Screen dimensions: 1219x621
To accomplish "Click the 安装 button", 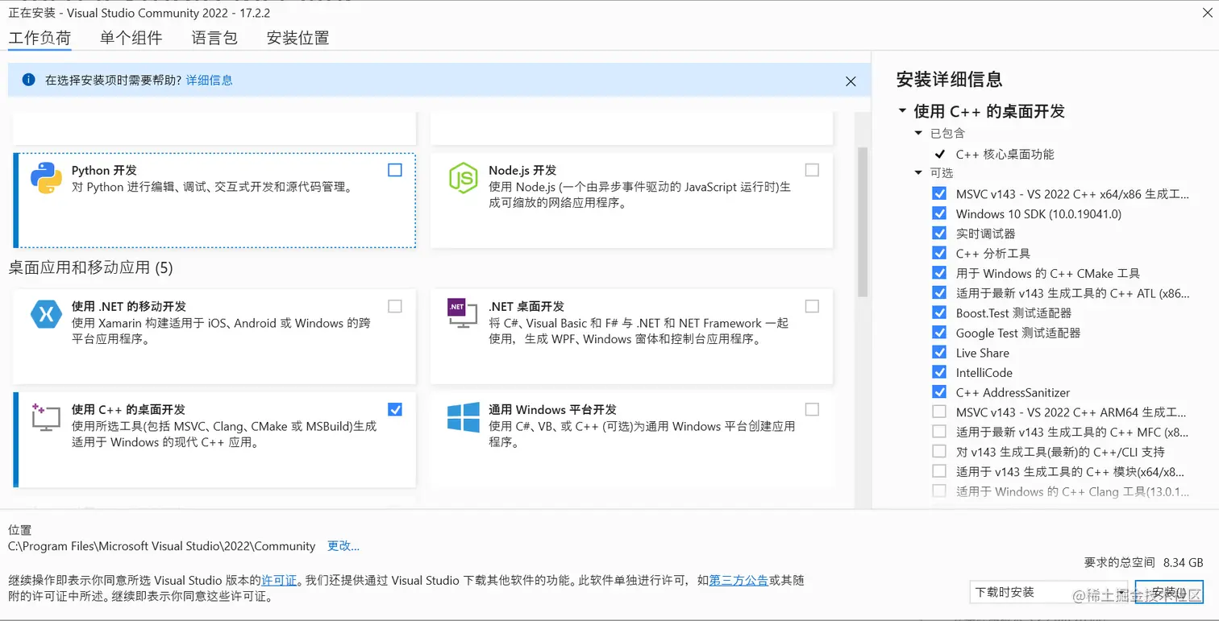I will 1168,592.
